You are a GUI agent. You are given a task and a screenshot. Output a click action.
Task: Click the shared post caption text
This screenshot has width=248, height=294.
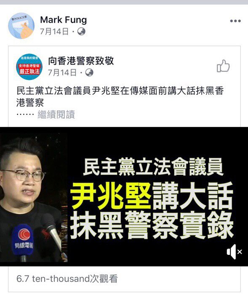pyautogui.click(x=120, y=97)
